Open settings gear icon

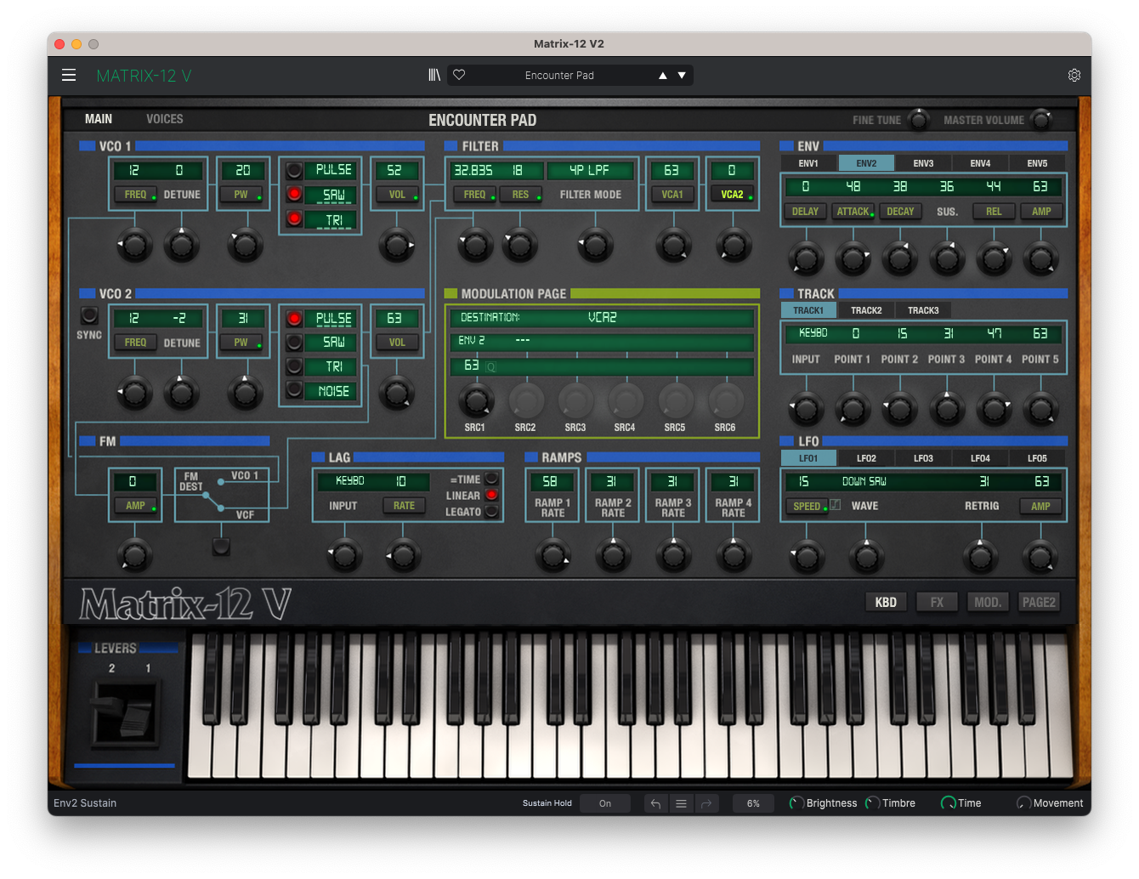[1074, 76]
